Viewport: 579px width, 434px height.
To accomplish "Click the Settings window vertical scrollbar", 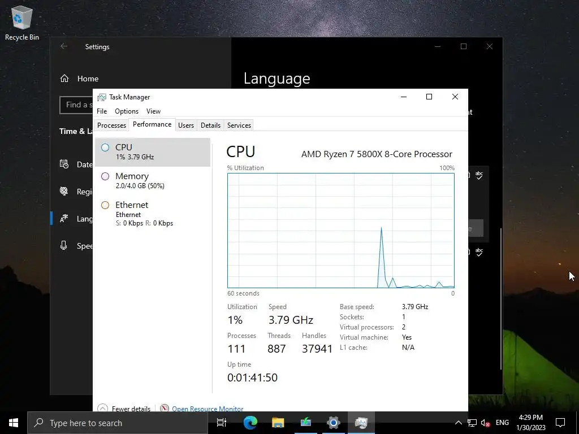I will (501, 298).
